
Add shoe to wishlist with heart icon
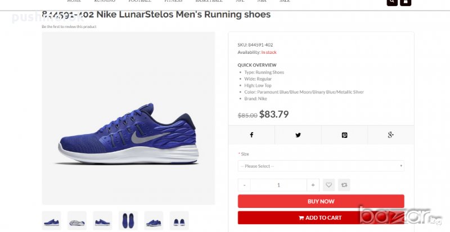pyautogui.click(x=328, y=184)
